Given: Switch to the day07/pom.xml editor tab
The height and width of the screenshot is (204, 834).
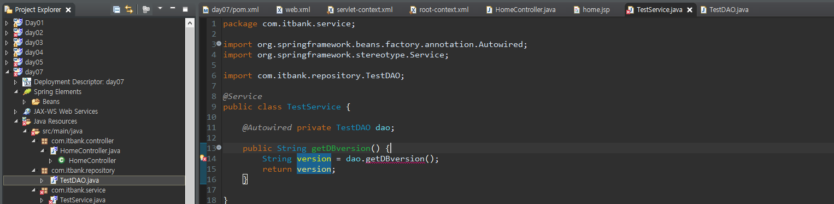Looking at the screenshot, I should point(231,10).
